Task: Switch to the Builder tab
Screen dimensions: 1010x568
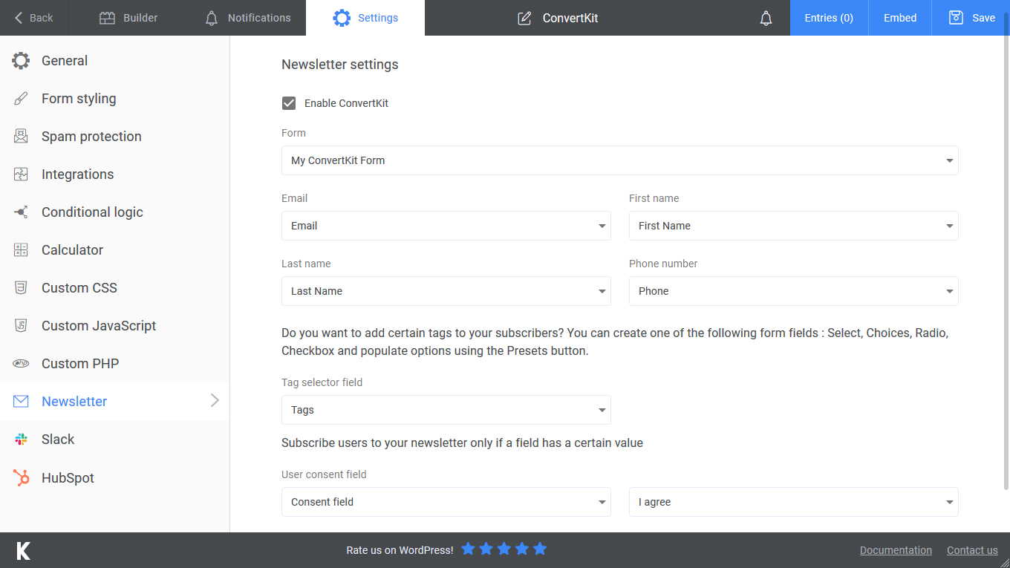Action: [128, 18]
